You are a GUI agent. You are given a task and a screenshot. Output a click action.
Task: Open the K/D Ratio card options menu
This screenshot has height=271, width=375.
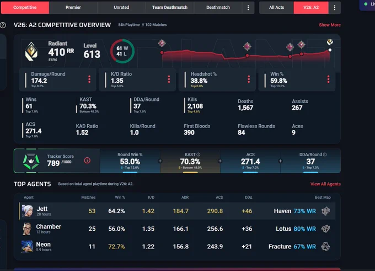[x=169, y=79]
